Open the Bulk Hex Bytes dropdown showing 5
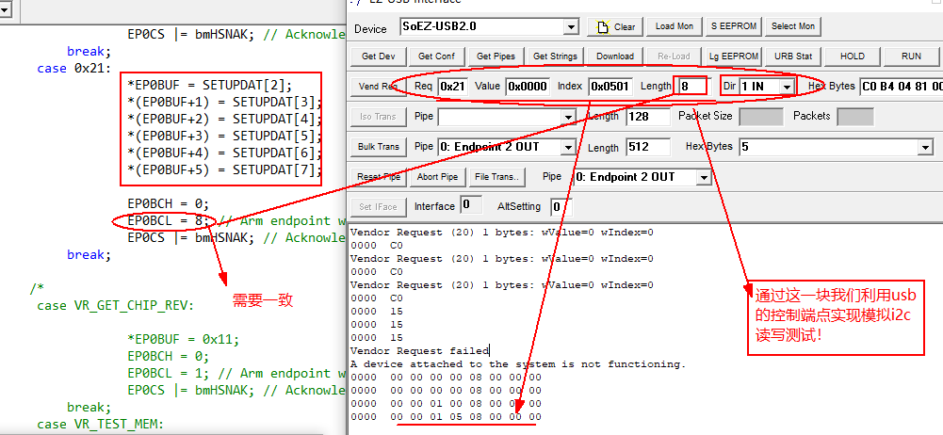The width and height of the screenshot is (943, 435). click(x=925, y=147)
